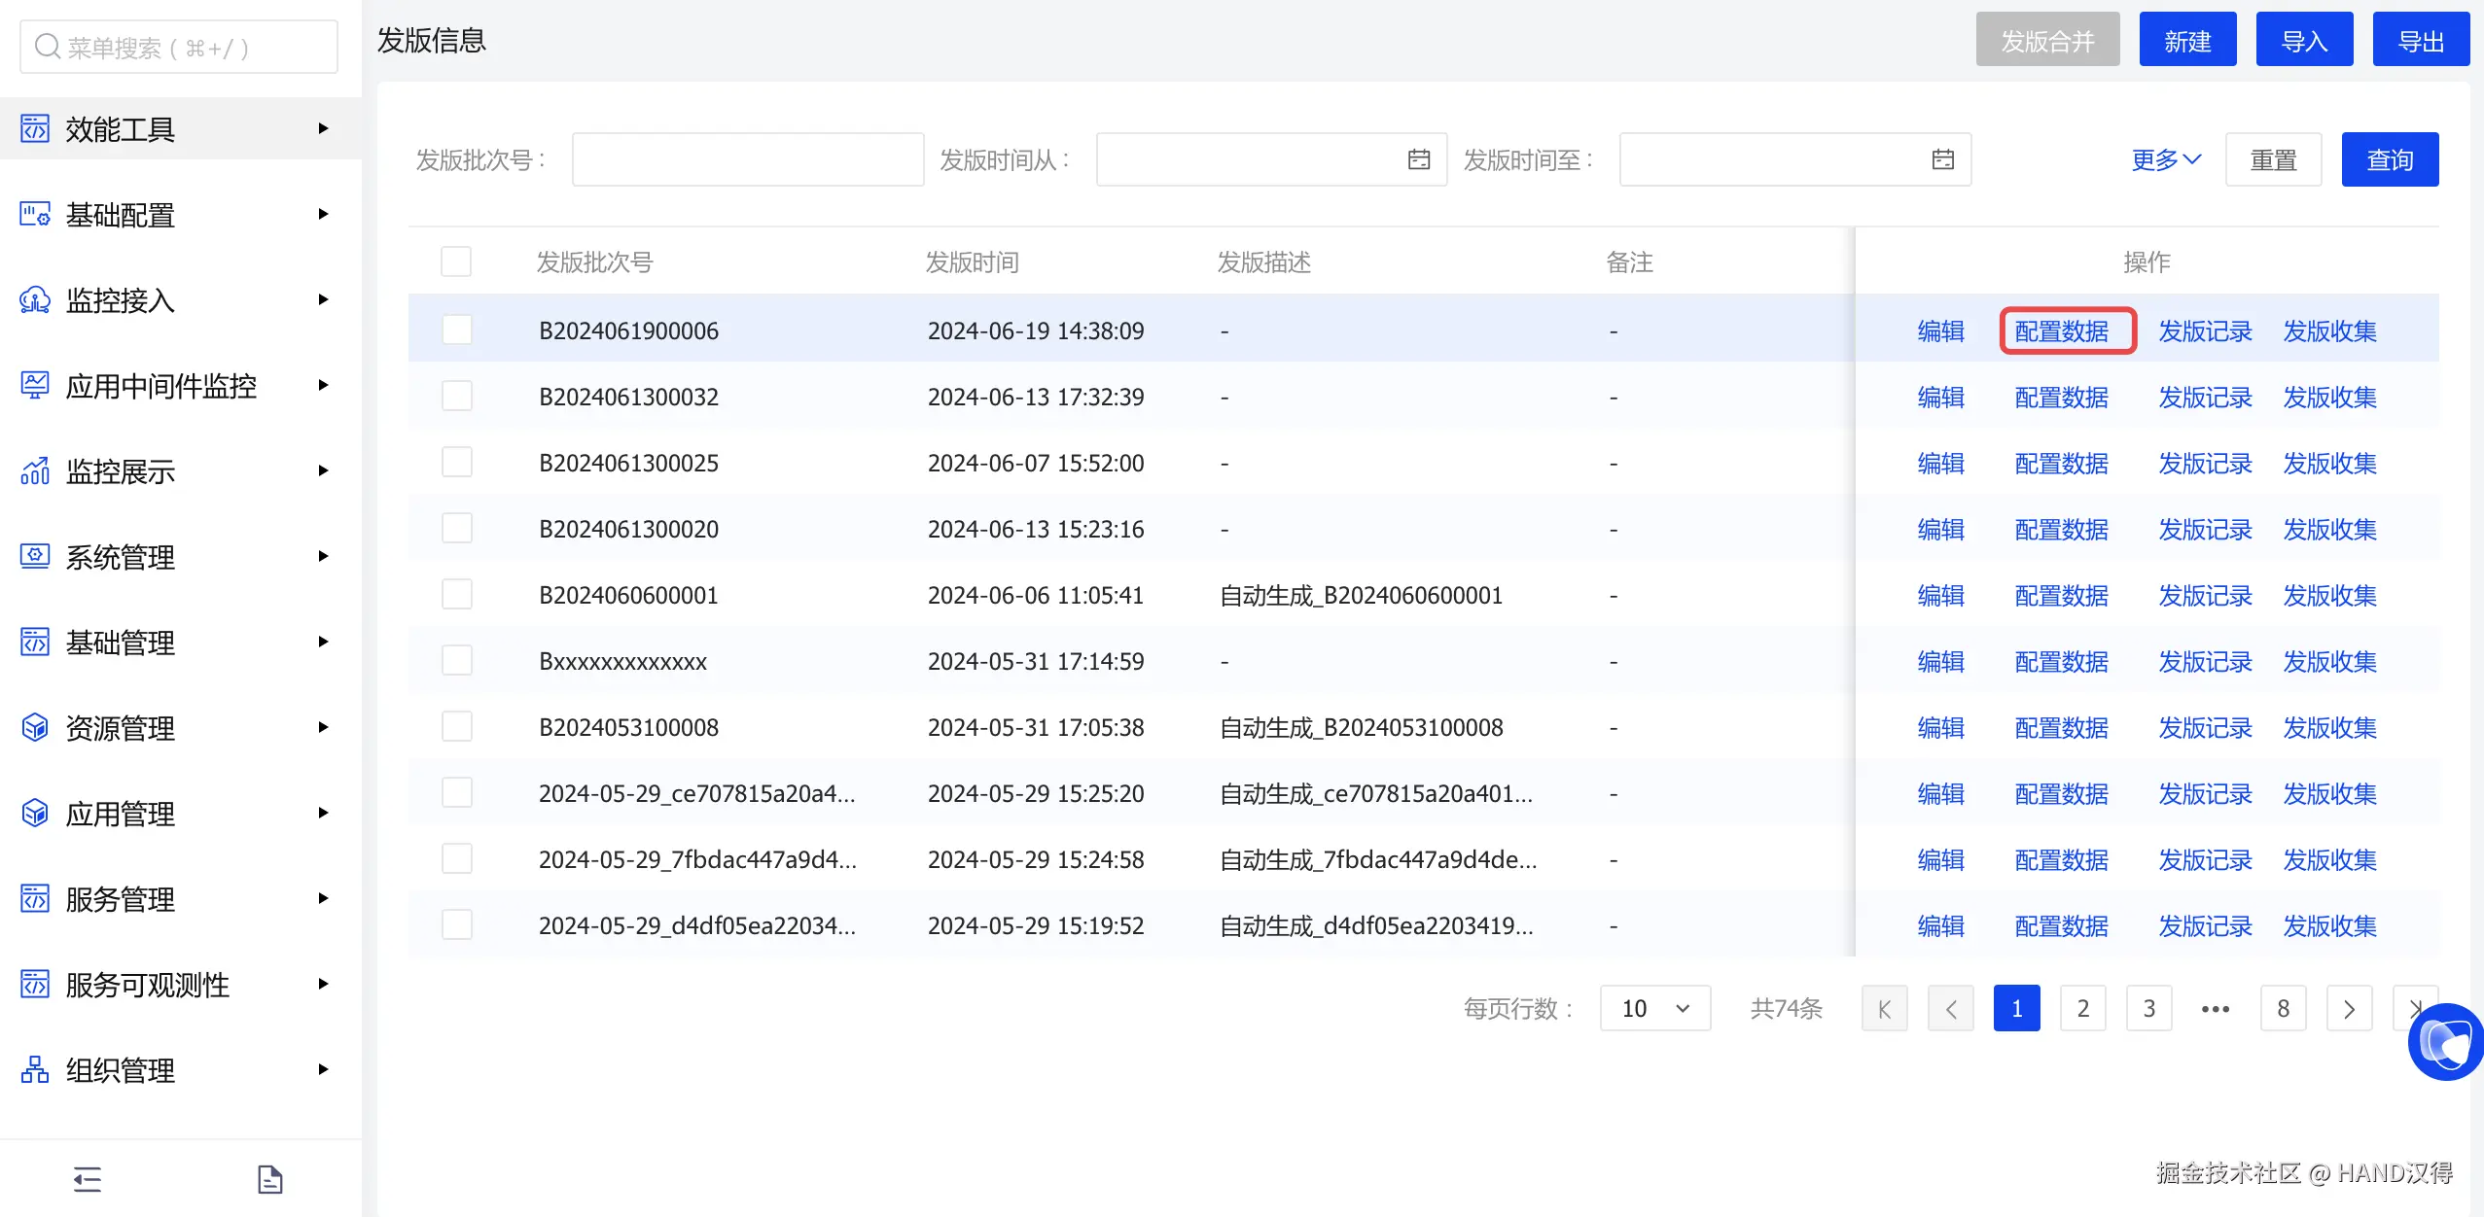Click the 发版批次号 input field
The image size is (2484, 1217).
click(x=747, y=159)
